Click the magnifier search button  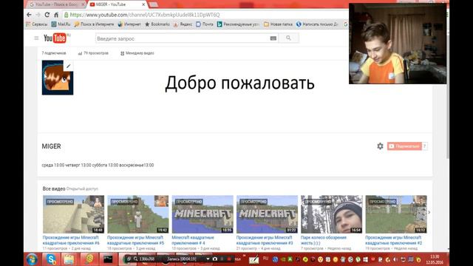point(288,38)
